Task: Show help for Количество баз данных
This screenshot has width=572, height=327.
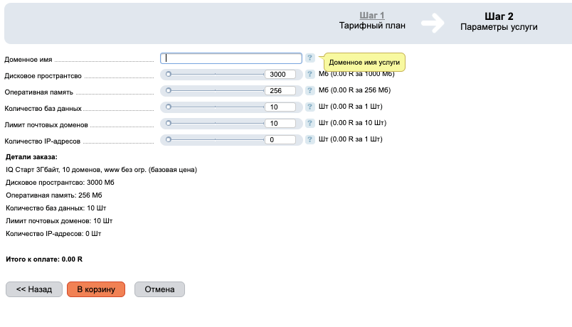Action: pos(310,107)
